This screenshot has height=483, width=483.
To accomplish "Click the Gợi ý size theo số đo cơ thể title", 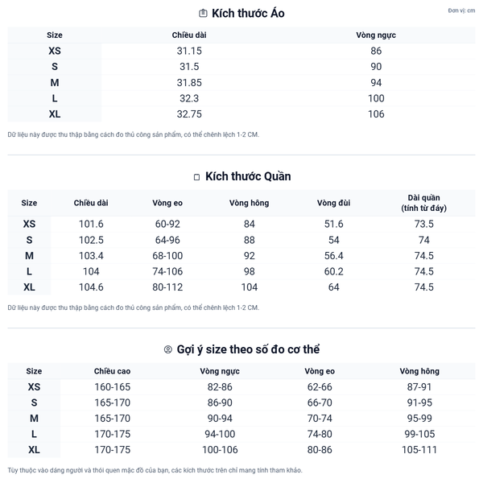I will pyautogui.click(x=248, y=349).
